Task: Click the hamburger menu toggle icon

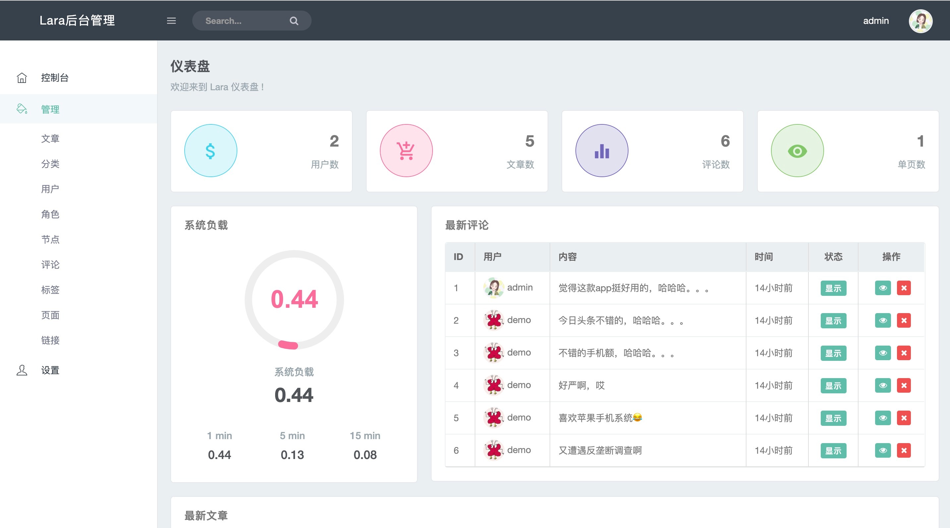Action: pyautogui.click(x=171, y=21)
